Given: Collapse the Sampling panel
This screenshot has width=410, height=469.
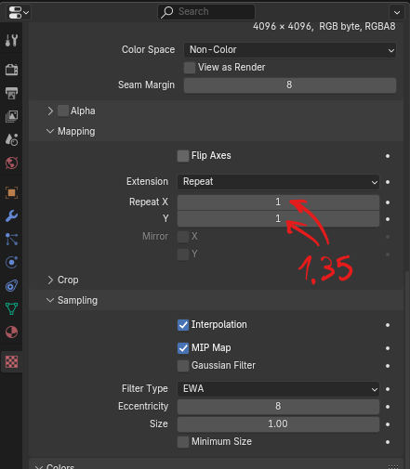Looking at the screenshot, I should click(50, 300).
